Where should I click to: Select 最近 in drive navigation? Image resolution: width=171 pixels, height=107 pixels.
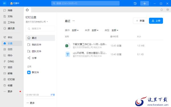pos(40,38)
